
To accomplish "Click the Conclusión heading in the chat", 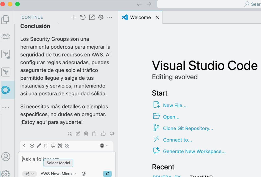I will pyautogui.click(x=35, y=26).
